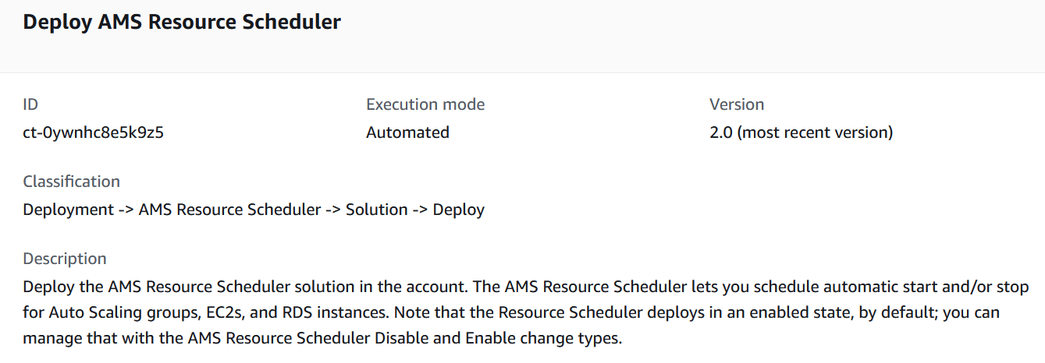The height and width of the screenshot is (363, 1045).
Task: Click the Description field label
Action: (65, 259)
